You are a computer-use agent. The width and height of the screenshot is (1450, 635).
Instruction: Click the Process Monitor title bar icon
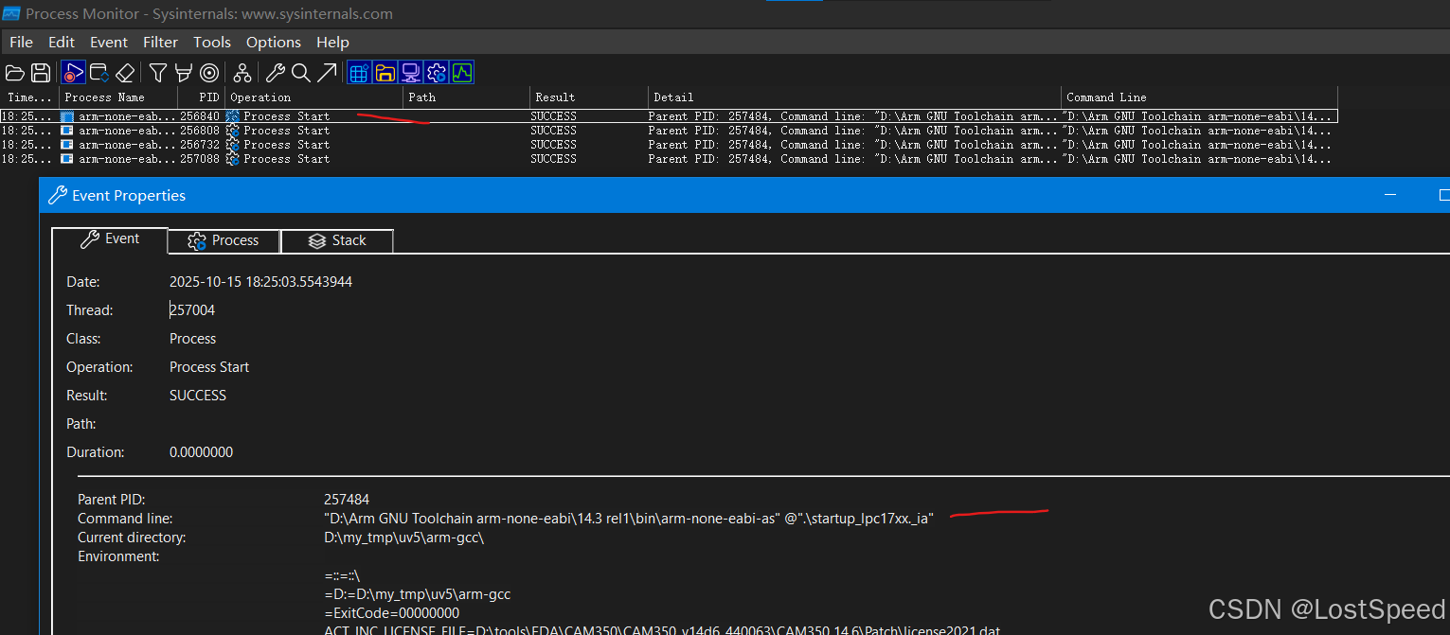tap(11, 13)
